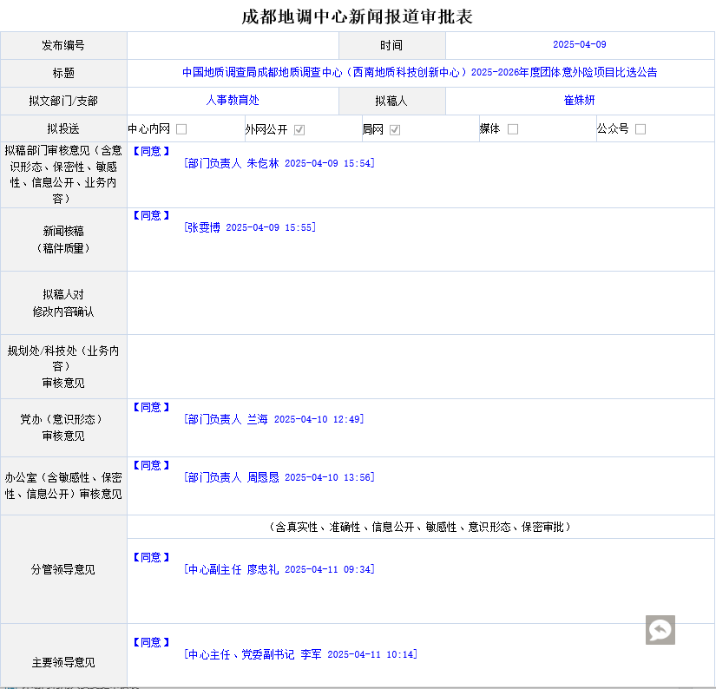Click the empty 拟稿人对修改内容确认 field
The height and width of the screenshot is (689, 716).
[420, 303]
